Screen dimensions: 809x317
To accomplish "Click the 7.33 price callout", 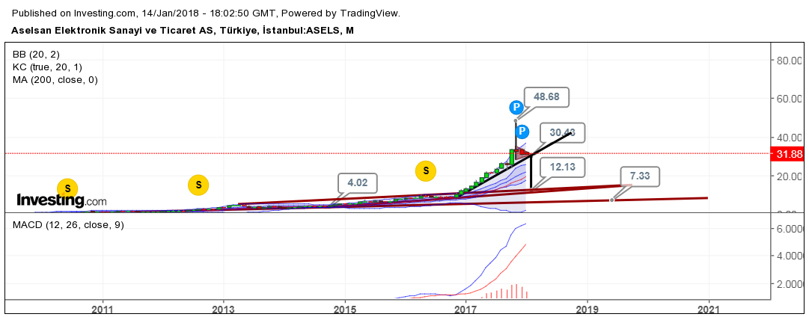I will click(640, 176).
